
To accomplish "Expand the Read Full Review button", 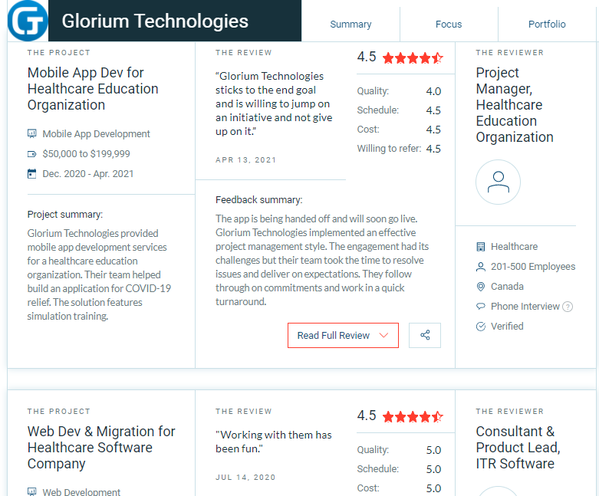I will tap(343, 335).
